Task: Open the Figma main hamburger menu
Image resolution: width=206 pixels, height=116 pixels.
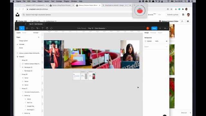Action: pyautogui.click(x=17, y=28)
